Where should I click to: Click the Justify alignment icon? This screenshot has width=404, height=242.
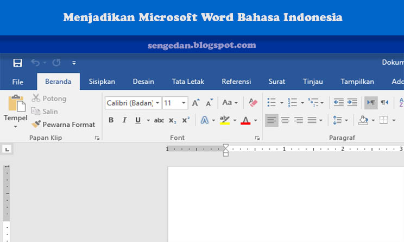(312, 120)
